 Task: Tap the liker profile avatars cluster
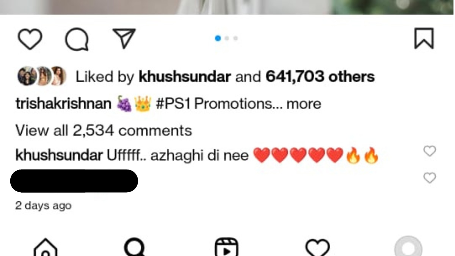point(42,76)
